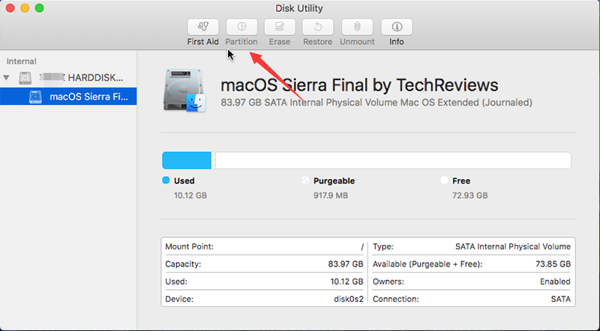Viewport: 600px width, 331px height.
Task: Open the Info toolbar button
Action: pos(397,27)
